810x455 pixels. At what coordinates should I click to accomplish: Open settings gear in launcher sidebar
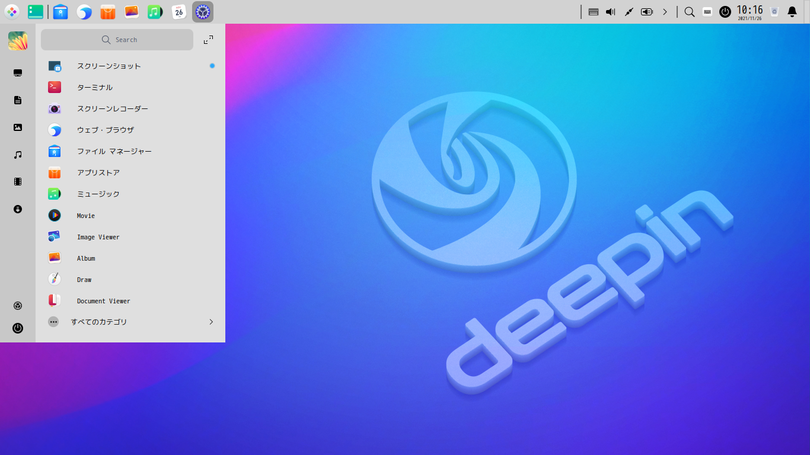tap(18, 306)
